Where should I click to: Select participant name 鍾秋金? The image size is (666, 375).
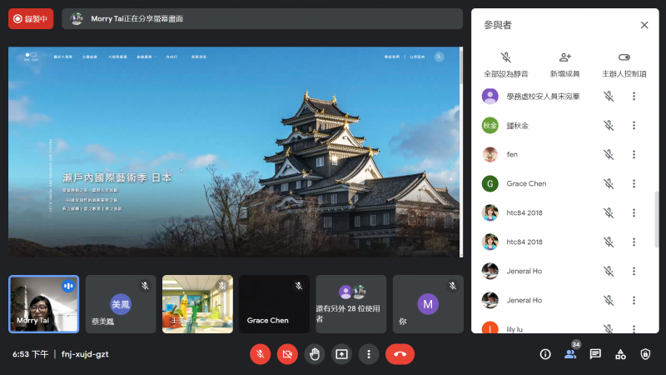517,126
